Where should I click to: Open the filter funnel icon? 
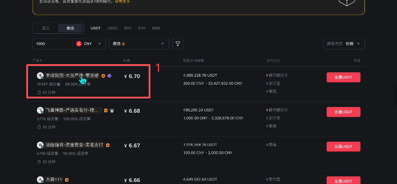[x=178, y=44]
